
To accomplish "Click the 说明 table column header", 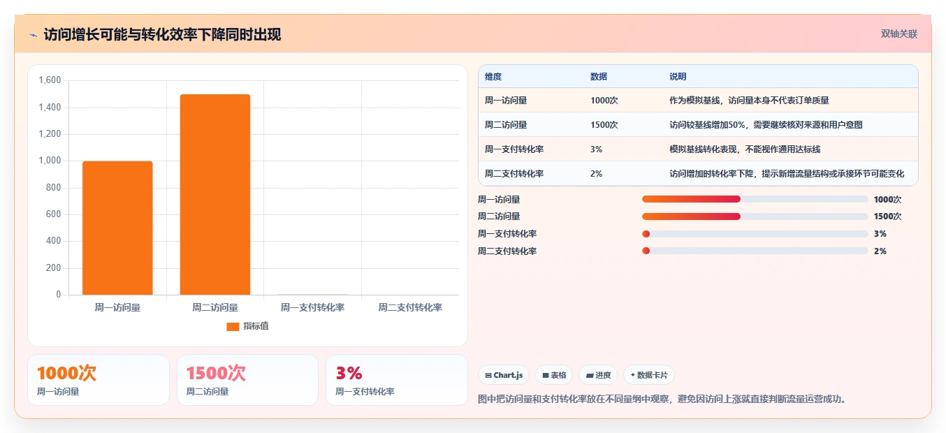I will 678,77.
